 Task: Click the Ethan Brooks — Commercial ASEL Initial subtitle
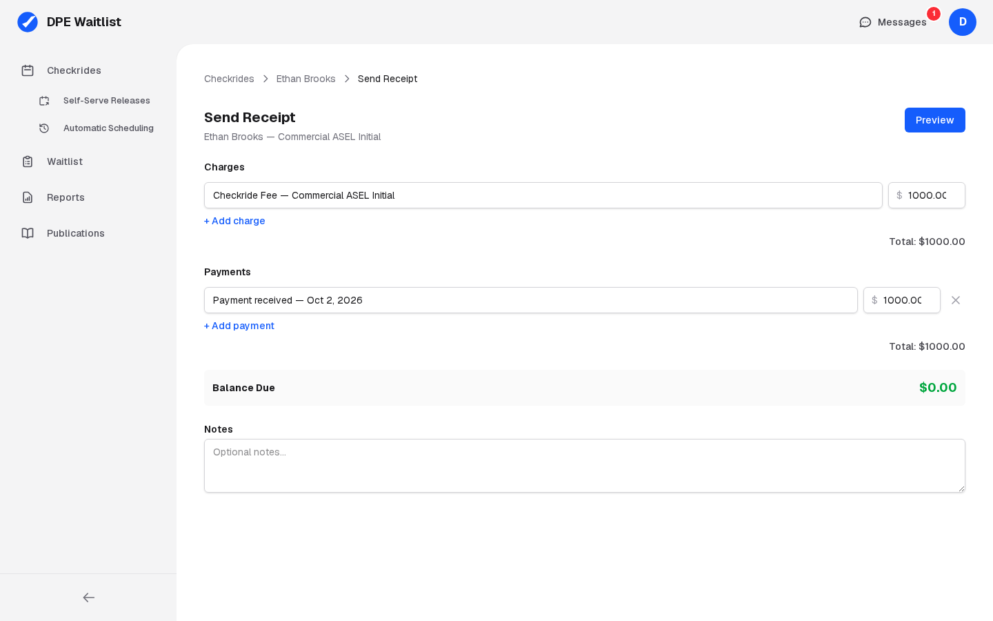pos(292,137)
